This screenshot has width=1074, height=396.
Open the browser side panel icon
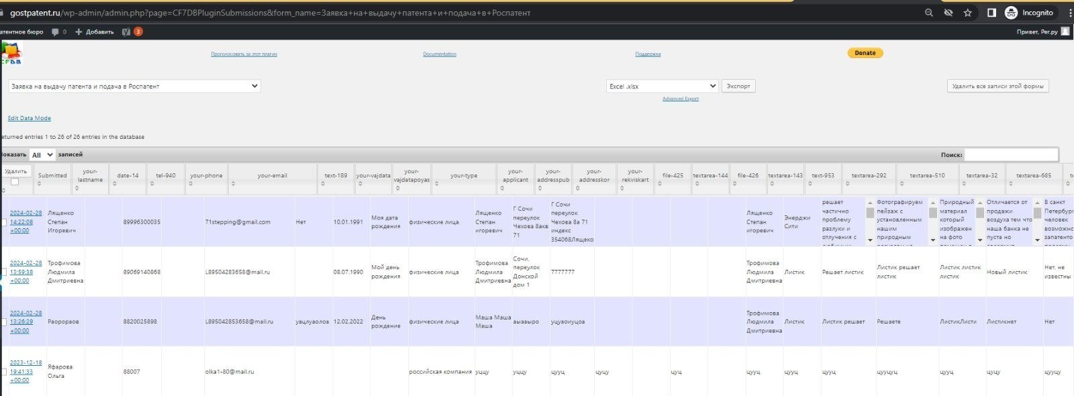[991, 13]
